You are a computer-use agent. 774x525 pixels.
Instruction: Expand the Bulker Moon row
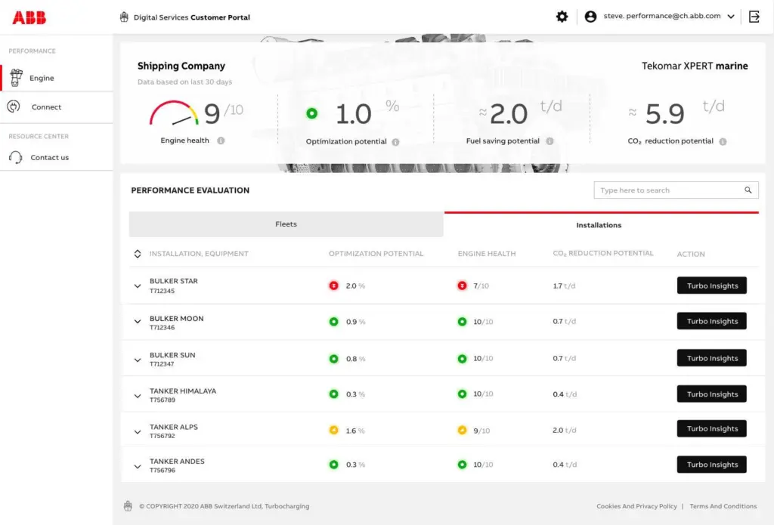coord(138,322)
